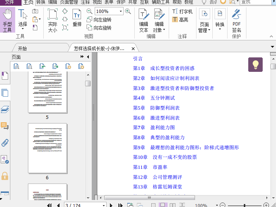
Task: Jump to chapter 第1章 成长型投资者的困惑
Action: pos(164,69)
